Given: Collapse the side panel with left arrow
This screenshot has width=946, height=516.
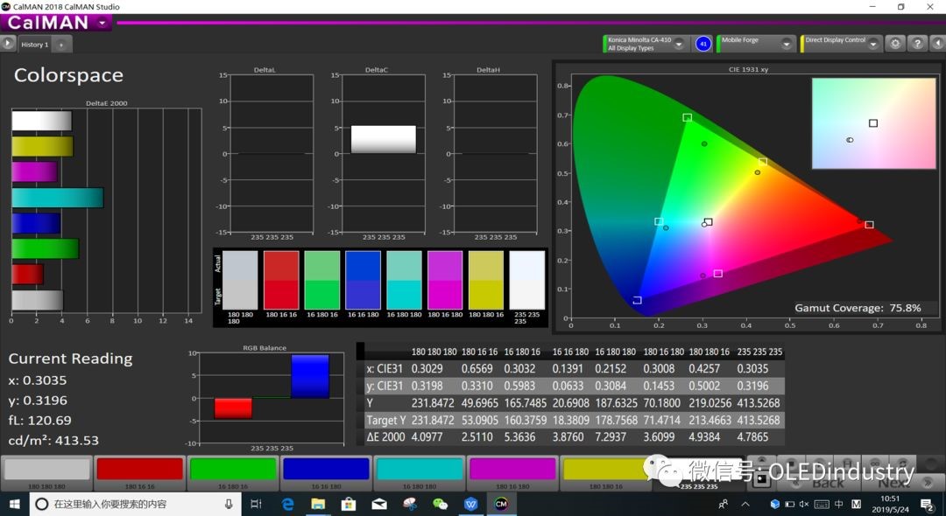Looking at the screenshot, I should pyautogui.click(x=936, y=43).
